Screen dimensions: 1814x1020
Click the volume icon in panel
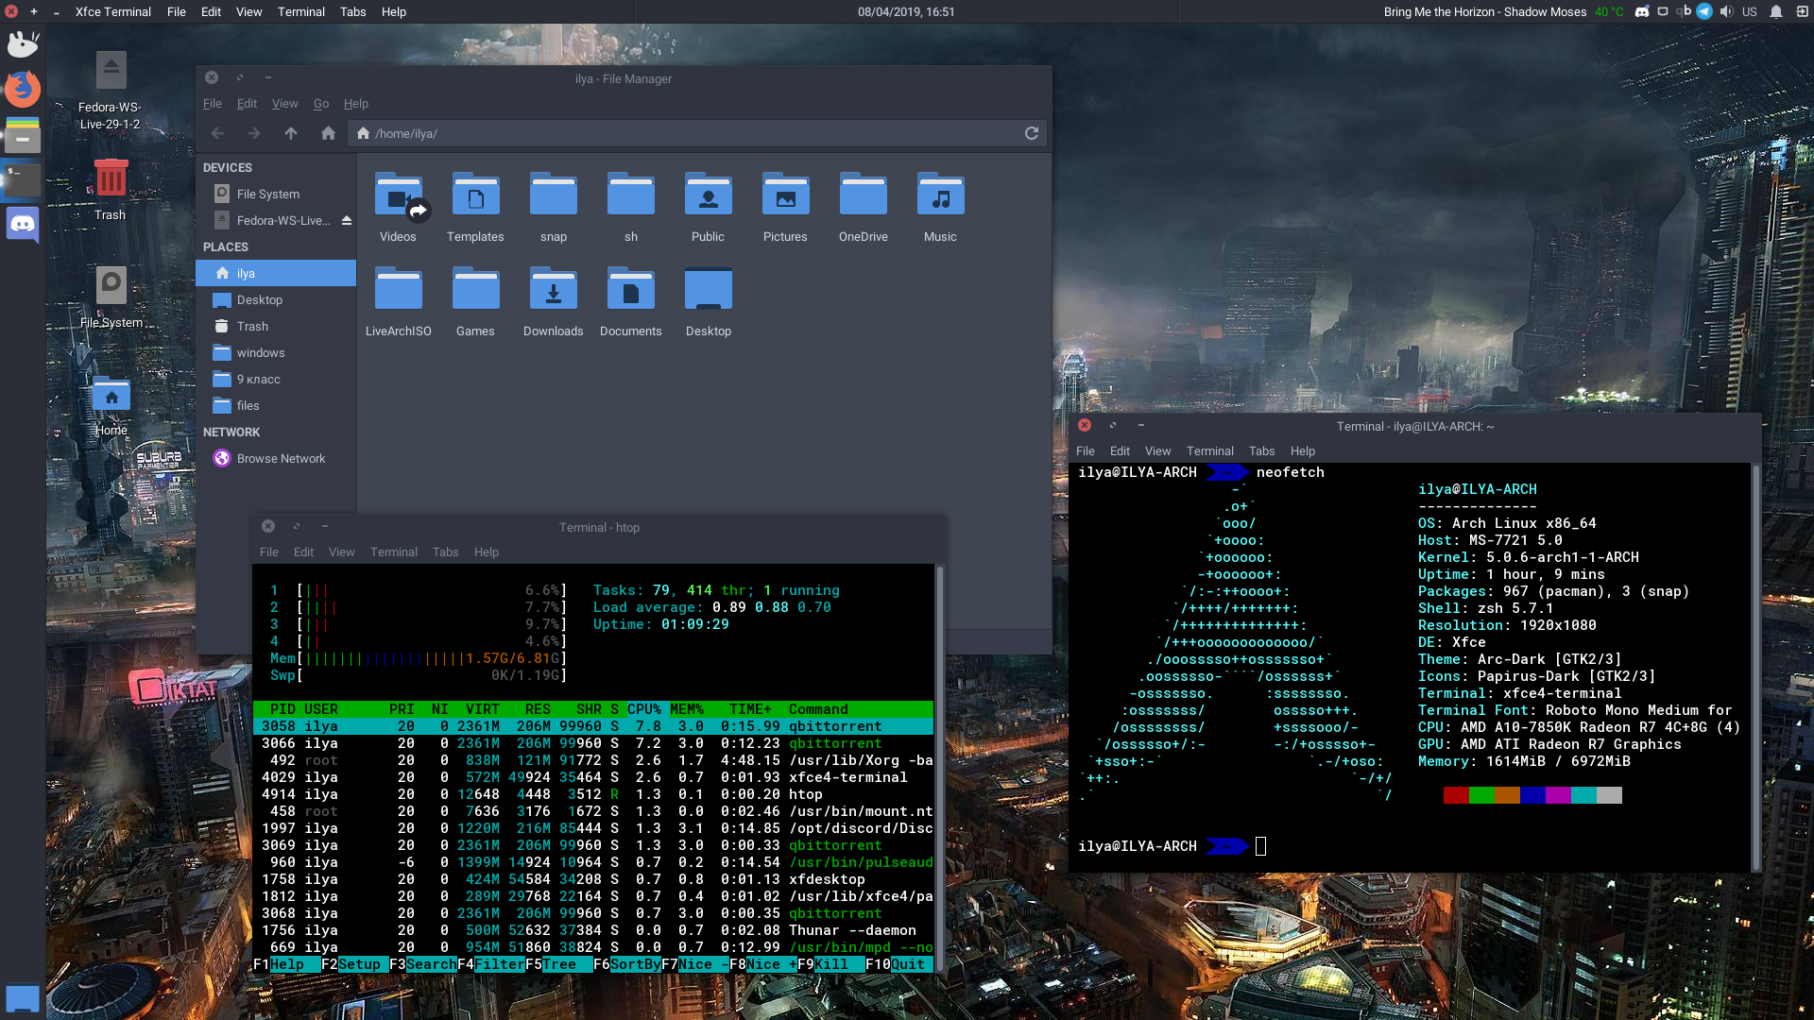[x=1727, y=11]
